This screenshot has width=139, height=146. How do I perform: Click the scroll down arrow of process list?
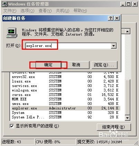[x=127, y=118]
